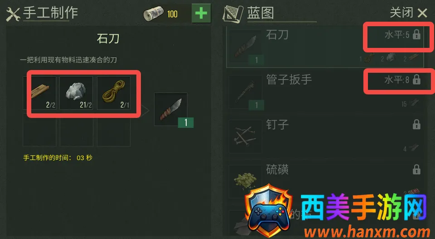
Task: Click the green plus add-money button
Action: pyautogui.click(x=201, y=13)
